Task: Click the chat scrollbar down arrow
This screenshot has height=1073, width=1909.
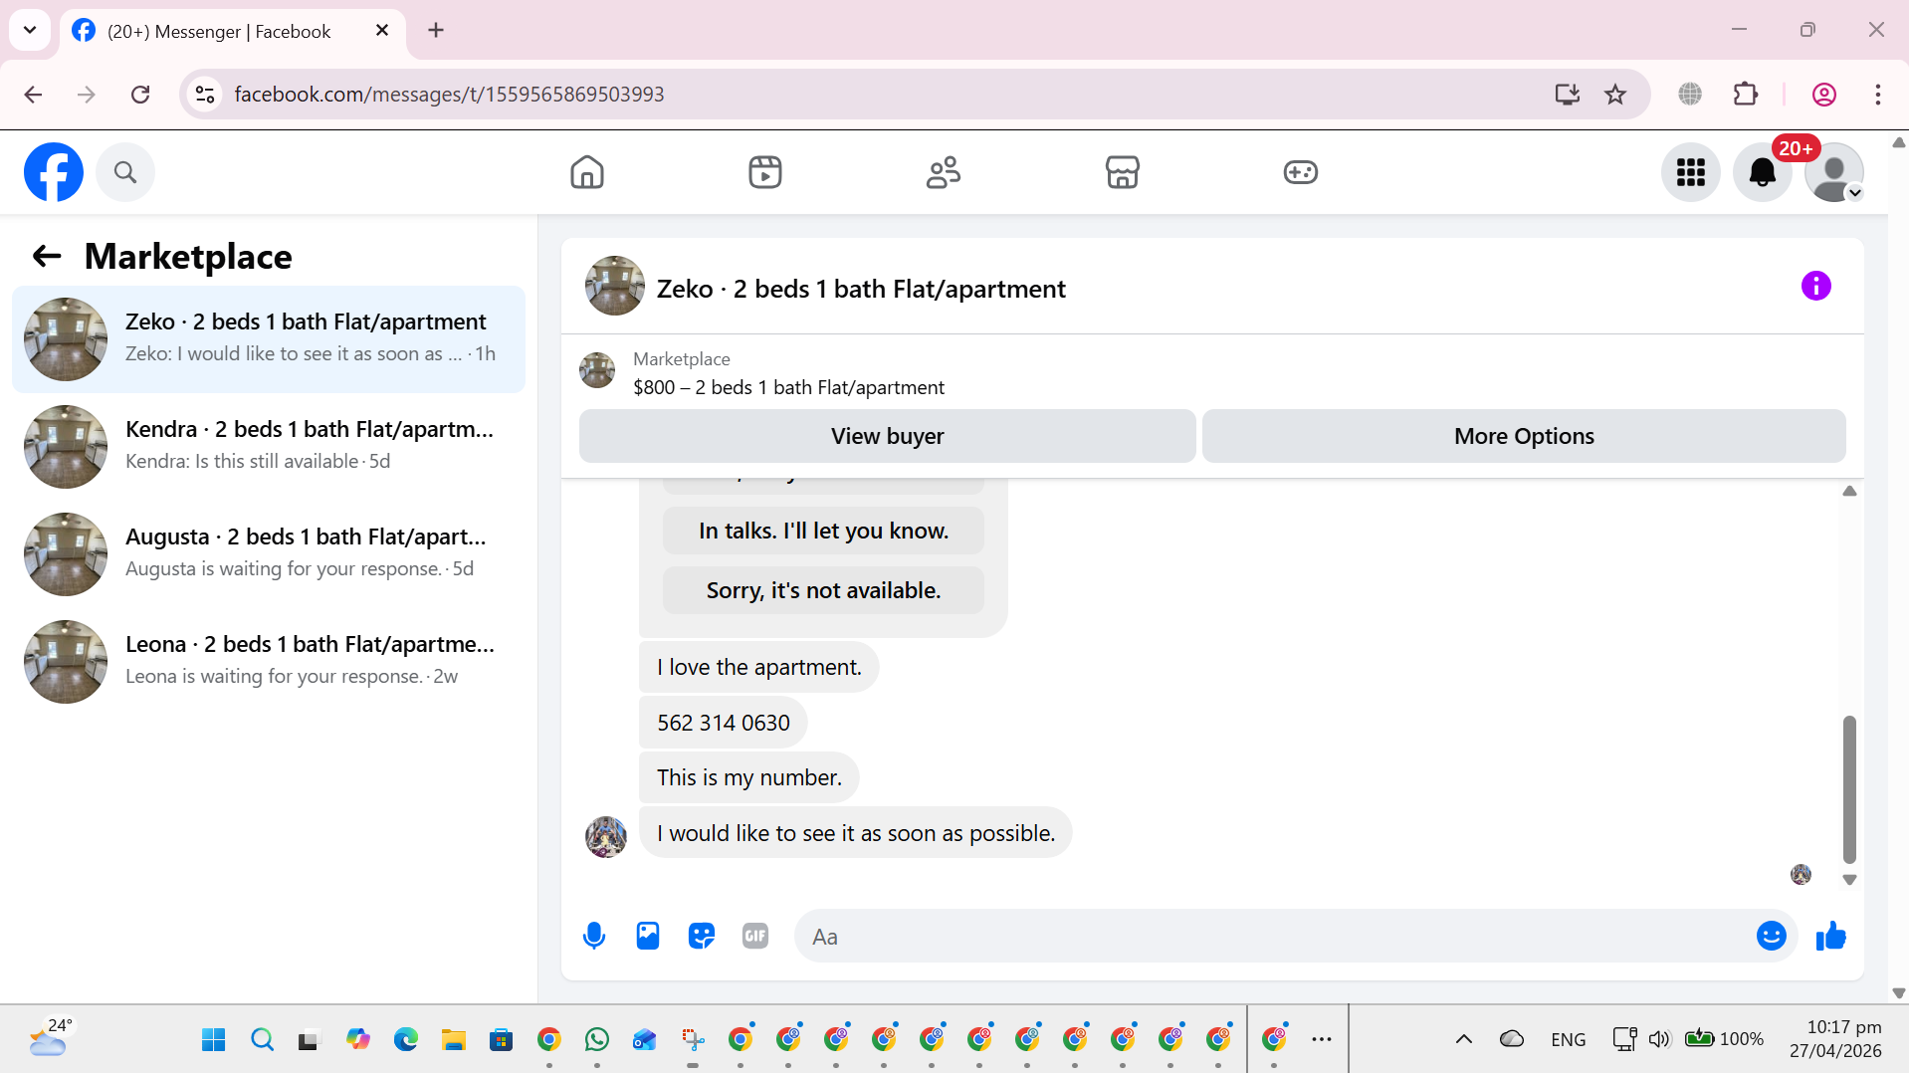Action: pyautogui.click(x=1849, y=880)
